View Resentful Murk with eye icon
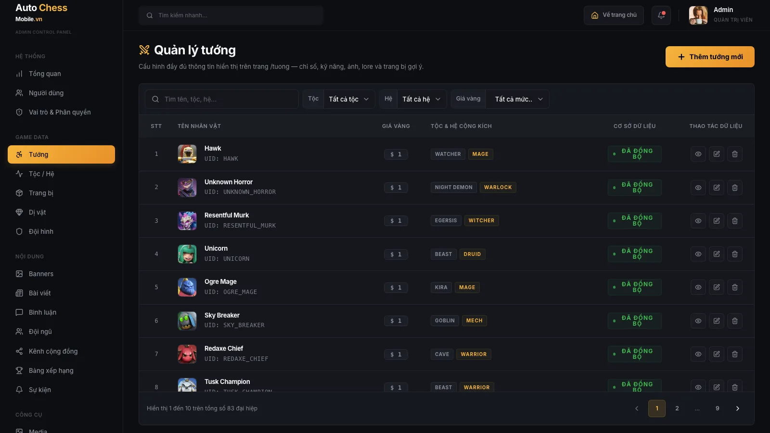 click(x=698, y=221)
